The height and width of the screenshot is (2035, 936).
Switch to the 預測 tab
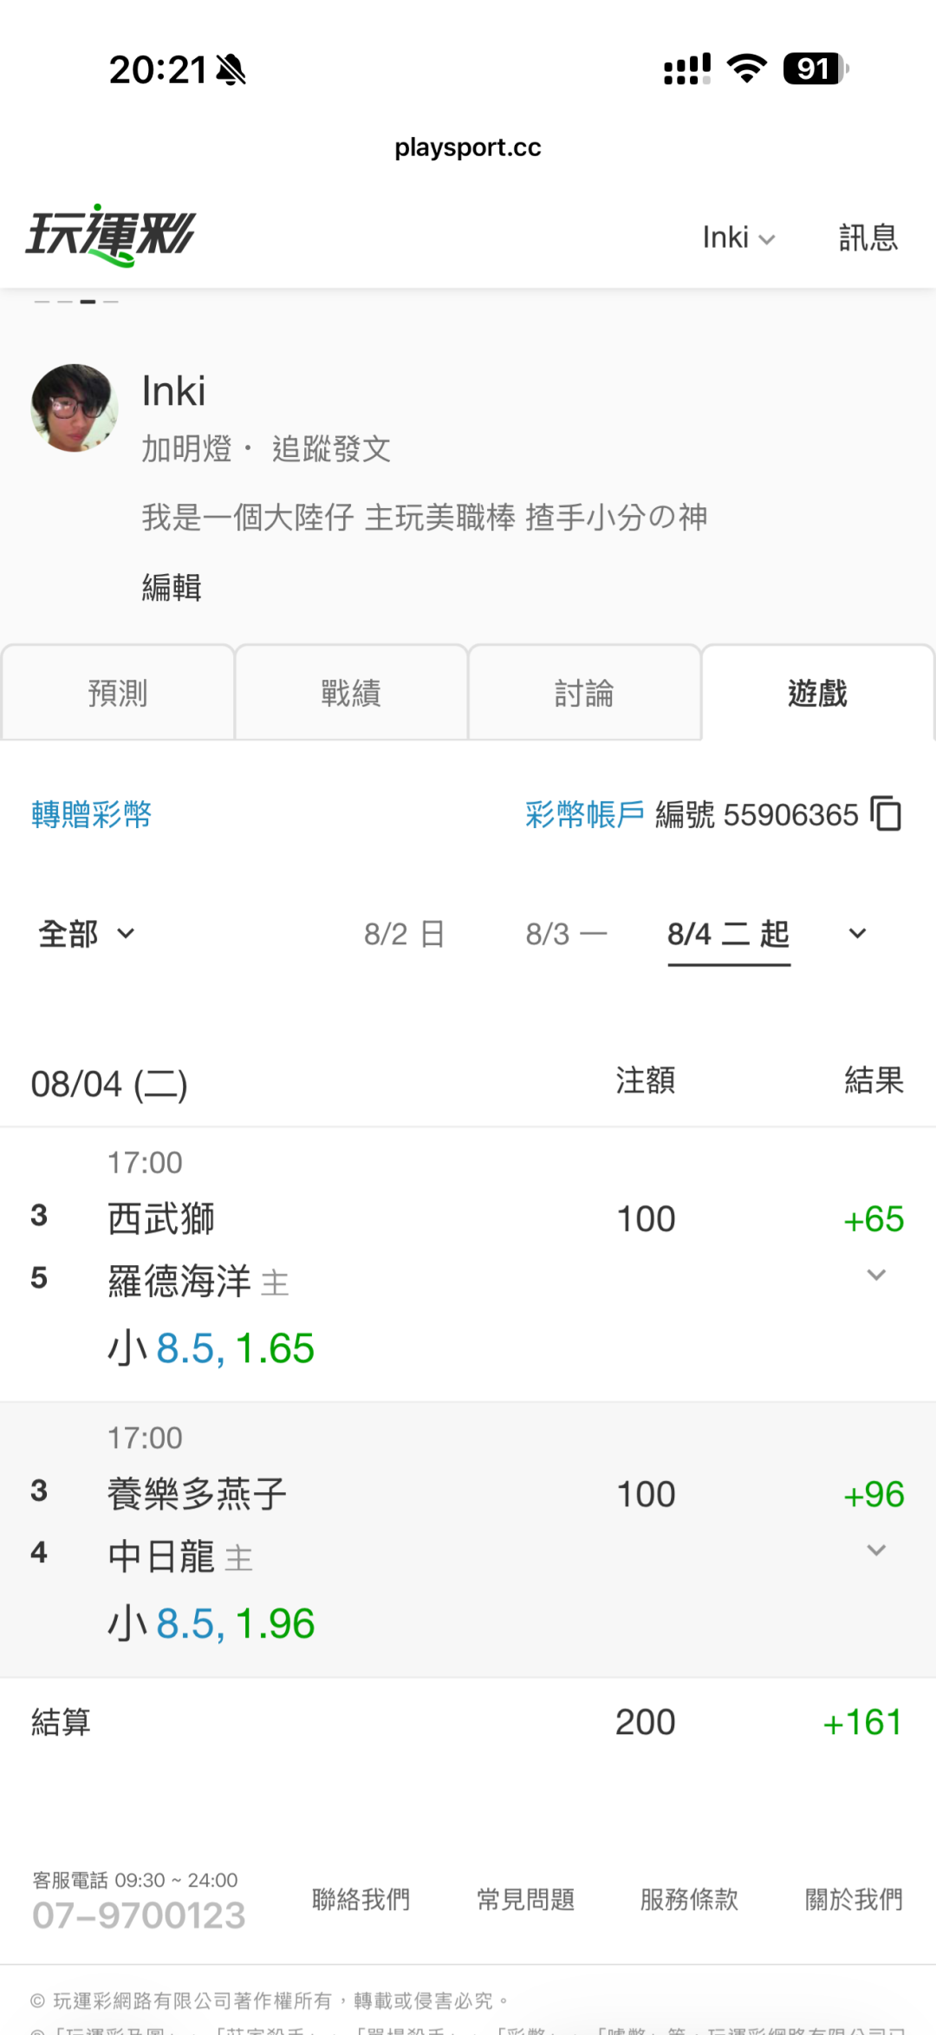click(118, 693)
